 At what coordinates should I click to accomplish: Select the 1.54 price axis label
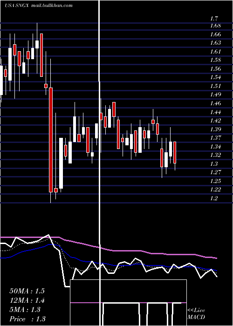215,78
